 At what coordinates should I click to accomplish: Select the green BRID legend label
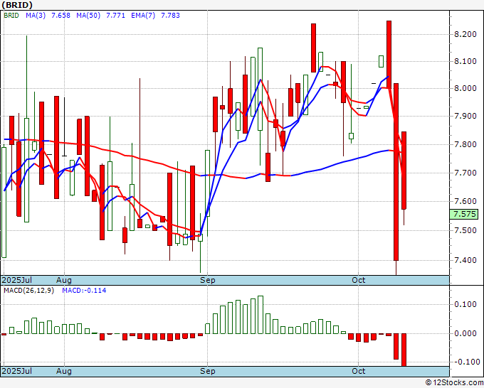pos(11,16)
